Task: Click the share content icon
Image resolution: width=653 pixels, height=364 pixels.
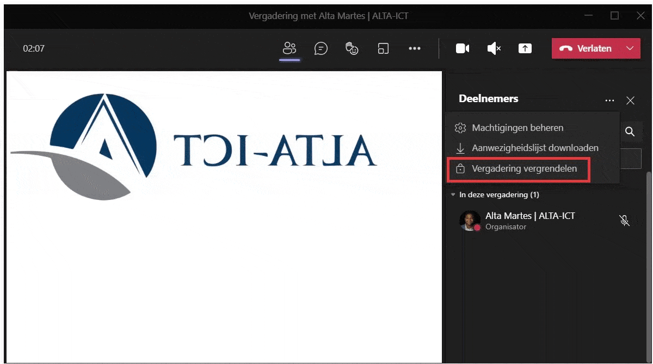Action: pyautogui.click(x=525, y=48)
